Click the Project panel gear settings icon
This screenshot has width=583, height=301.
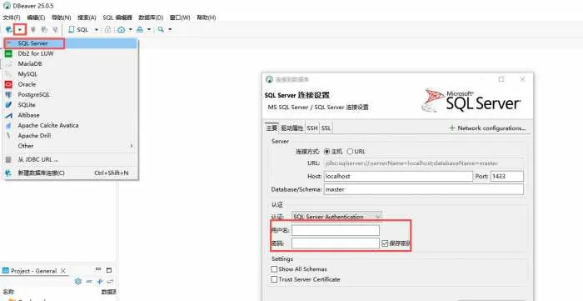(x=78, y=282)
